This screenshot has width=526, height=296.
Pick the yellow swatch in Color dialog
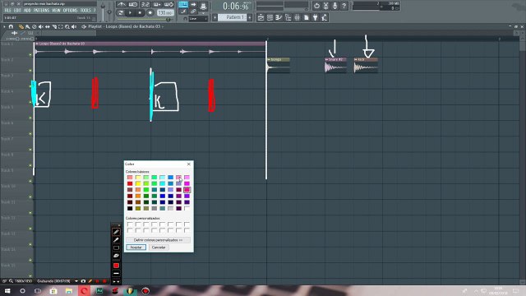pos(138,183)
